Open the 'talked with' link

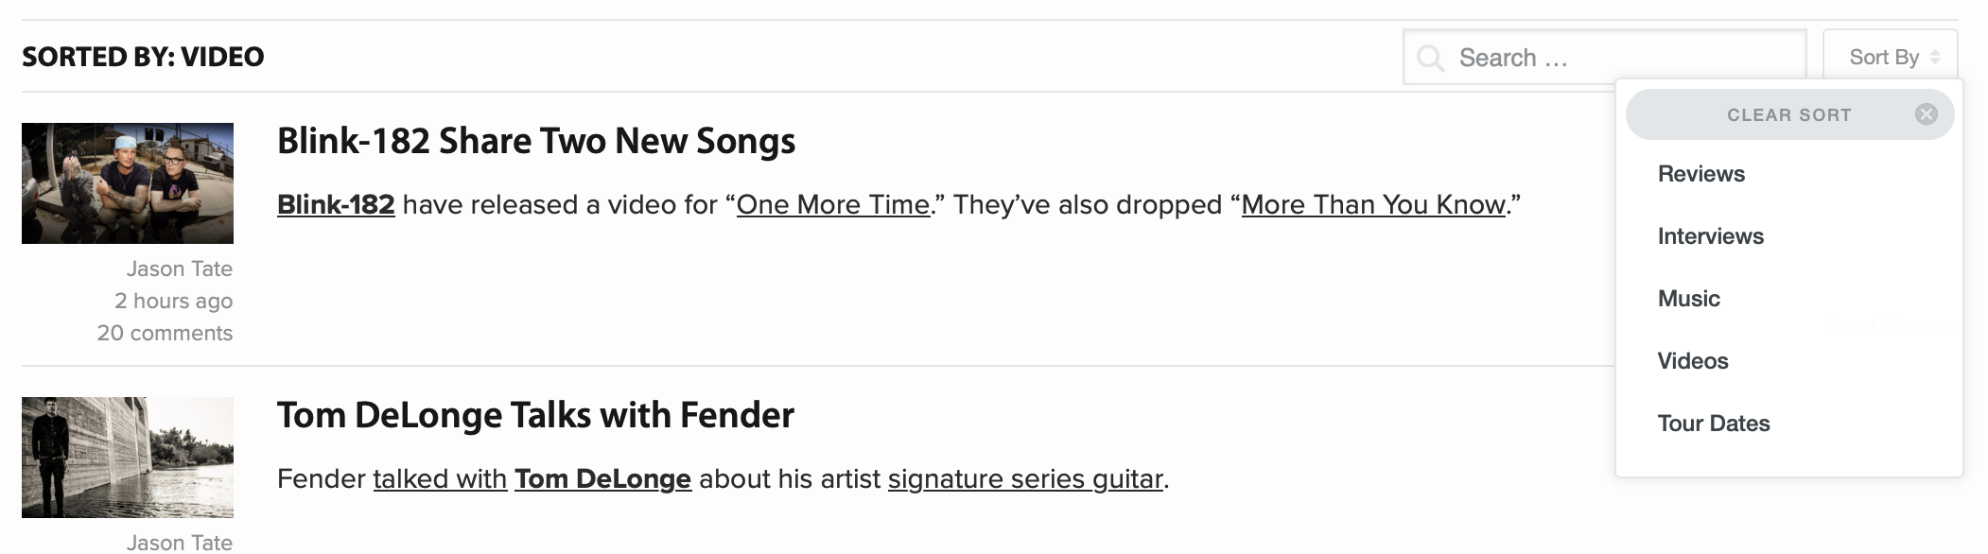[440, 479]
